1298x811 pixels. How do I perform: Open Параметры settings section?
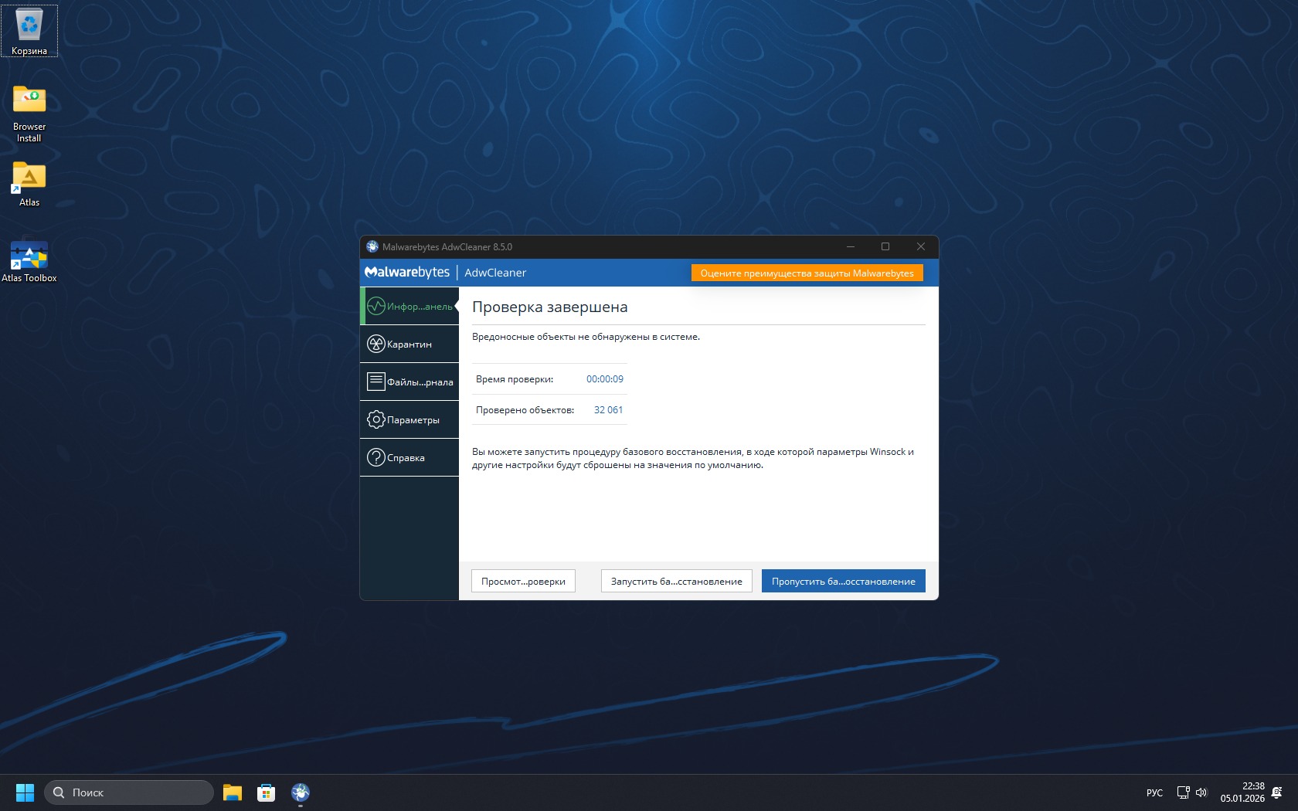(x=409, y=420)
